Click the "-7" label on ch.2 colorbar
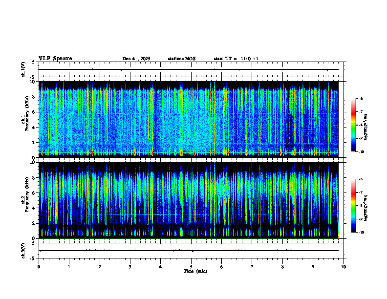 pyautogui.click(x=361, y=192)
